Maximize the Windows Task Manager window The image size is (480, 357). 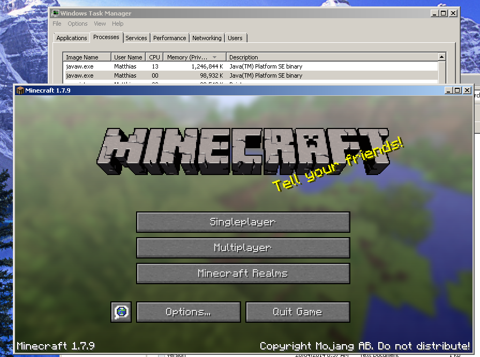click(443, 13)
